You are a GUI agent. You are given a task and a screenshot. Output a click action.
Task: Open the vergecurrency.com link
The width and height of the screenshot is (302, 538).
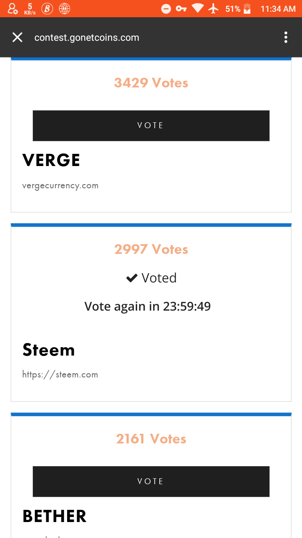point(60,186)
